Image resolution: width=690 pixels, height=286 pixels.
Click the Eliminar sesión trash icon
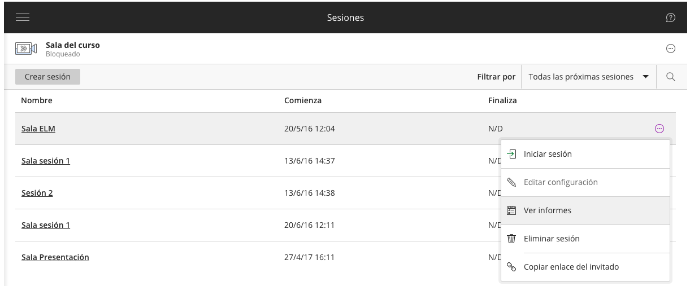click(511, 239)
